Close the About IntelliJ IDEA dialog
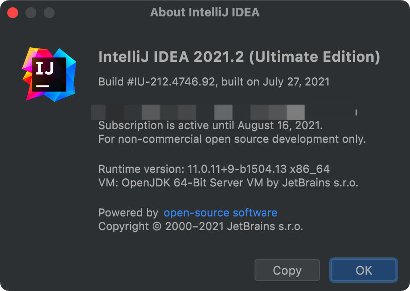410x291 pixels. [13, 13]
